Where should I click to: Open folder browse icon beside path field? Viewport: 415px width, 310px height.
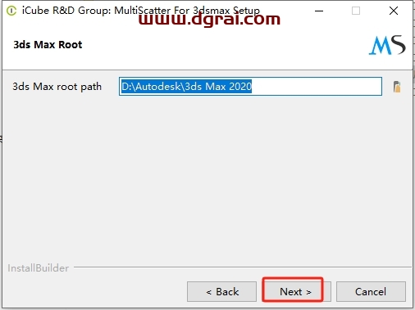click(x=397, y=87)
